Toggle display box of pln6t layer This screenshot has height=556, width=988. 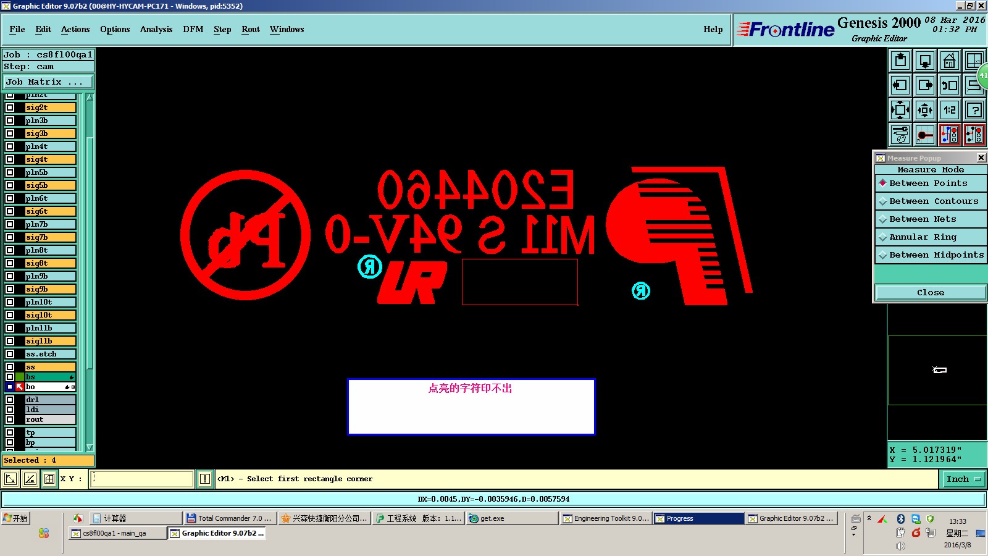10,198
